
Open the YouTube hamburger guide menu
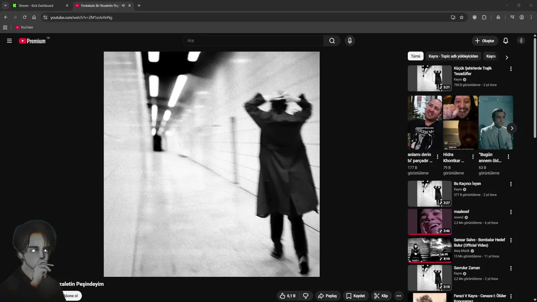[9, 41]
